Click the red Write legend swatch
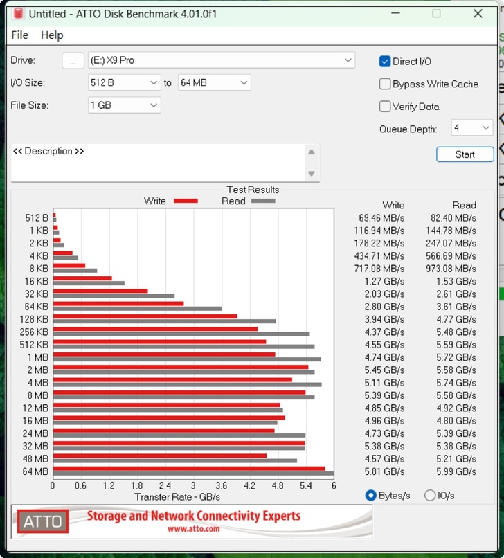Image resolution: width=504 pixels, height=558 pixels. [x=186, y=201]
